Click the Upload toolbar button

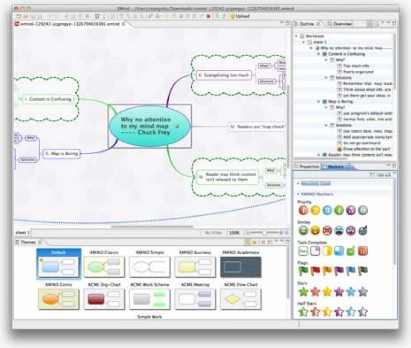pos(240,16)
